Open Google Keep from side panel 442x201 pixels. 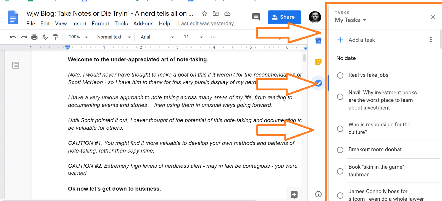coord(318,62)
